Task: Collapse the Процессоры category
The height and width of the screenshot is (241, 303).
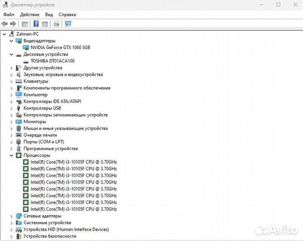Action: (12, 155)
